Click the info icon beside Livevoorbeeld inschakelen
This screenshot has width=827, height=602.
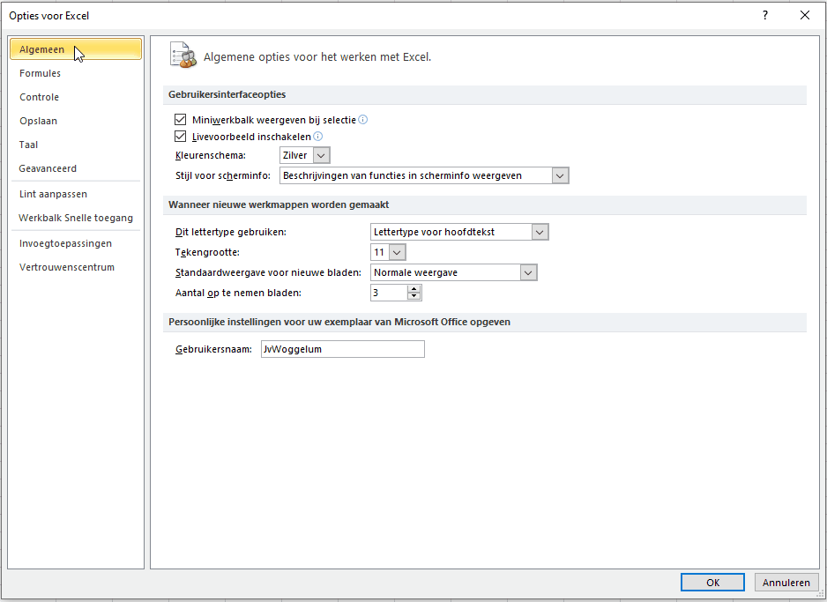(x=318, y=136)
